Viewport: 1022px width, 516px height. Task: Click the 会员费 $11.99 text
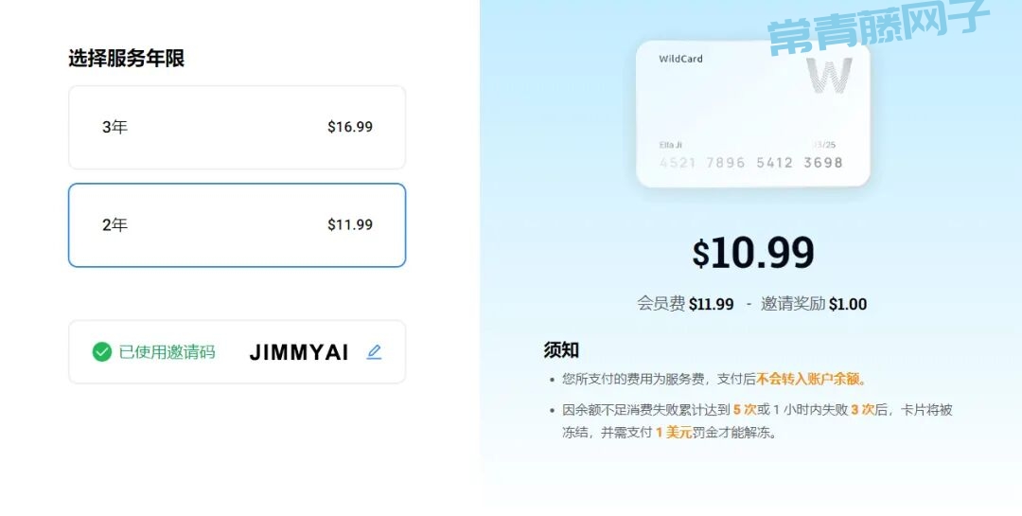tap(685, 304)
